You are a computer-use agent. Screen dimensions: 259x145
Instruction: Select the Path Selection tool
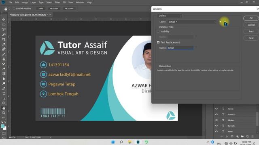pos(4,98)
